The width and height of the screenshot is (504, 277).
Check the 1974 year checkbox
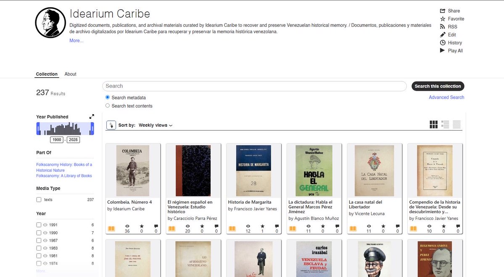[x=39, y=264]
